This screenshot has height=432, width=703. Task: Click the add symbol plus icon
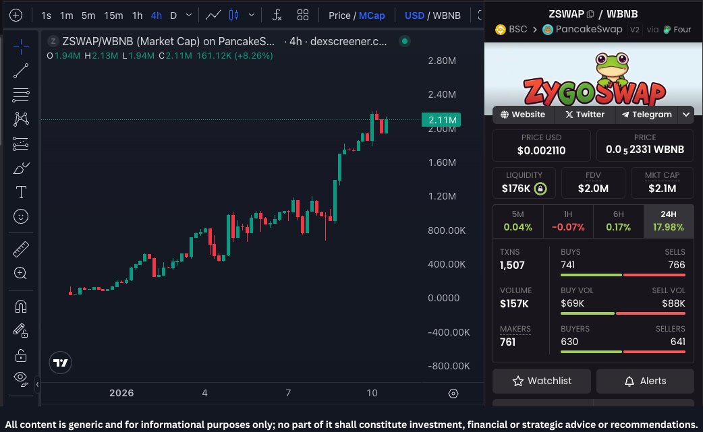(16, 16)
